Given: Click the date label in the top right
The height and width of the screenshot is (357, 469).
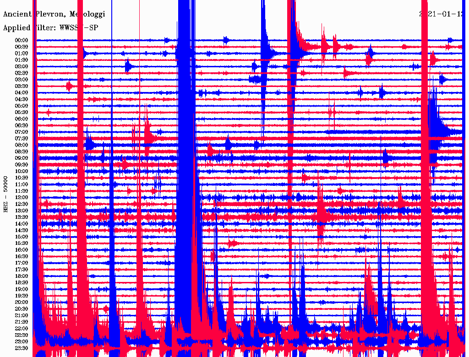Looking at the screenshot, I should (x=442, y=14).
